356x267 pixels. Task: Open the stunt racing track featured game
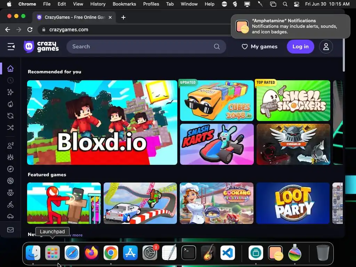pyautogui.click(x=140, y=203)
